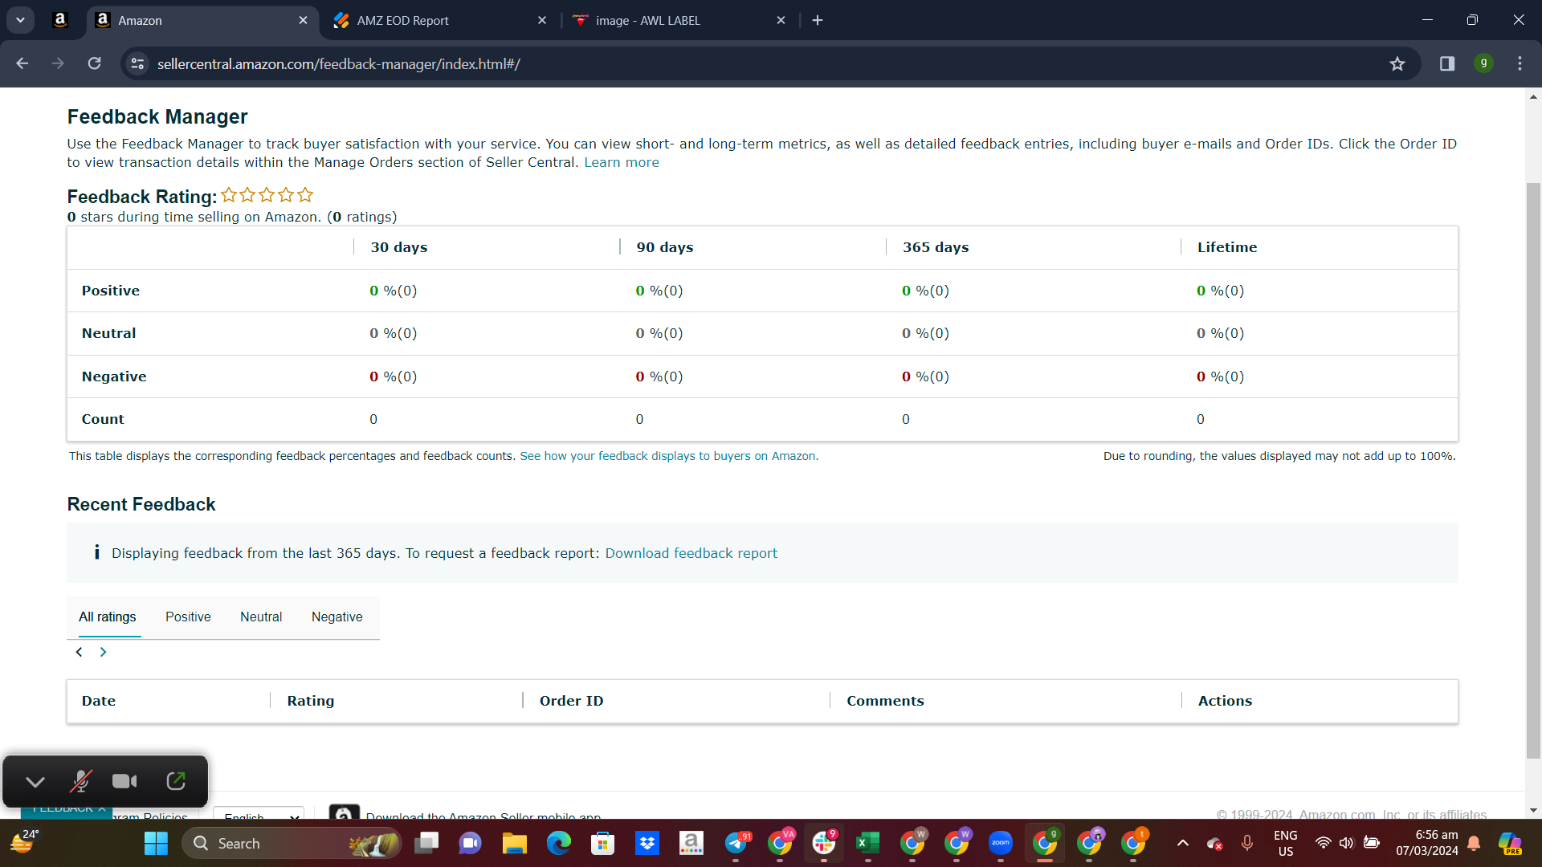Screen dimensions: 1542x867
Task: Open the Chrome profile avatar menu
Action: click(1483, 63)
